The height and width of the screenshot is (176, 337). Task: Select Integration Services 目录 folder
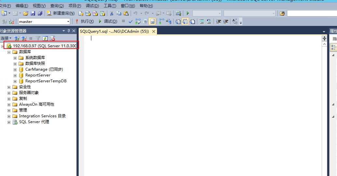tap(42, 116)
